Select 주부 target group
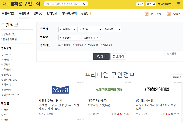Image resolution: width=183 pixels, height=123 pixels. coord(3,115)
